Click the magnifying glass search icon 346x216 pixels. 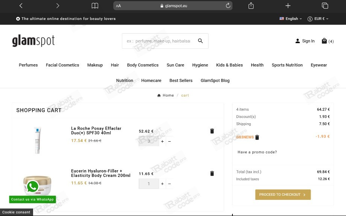[x=200, y=41]
